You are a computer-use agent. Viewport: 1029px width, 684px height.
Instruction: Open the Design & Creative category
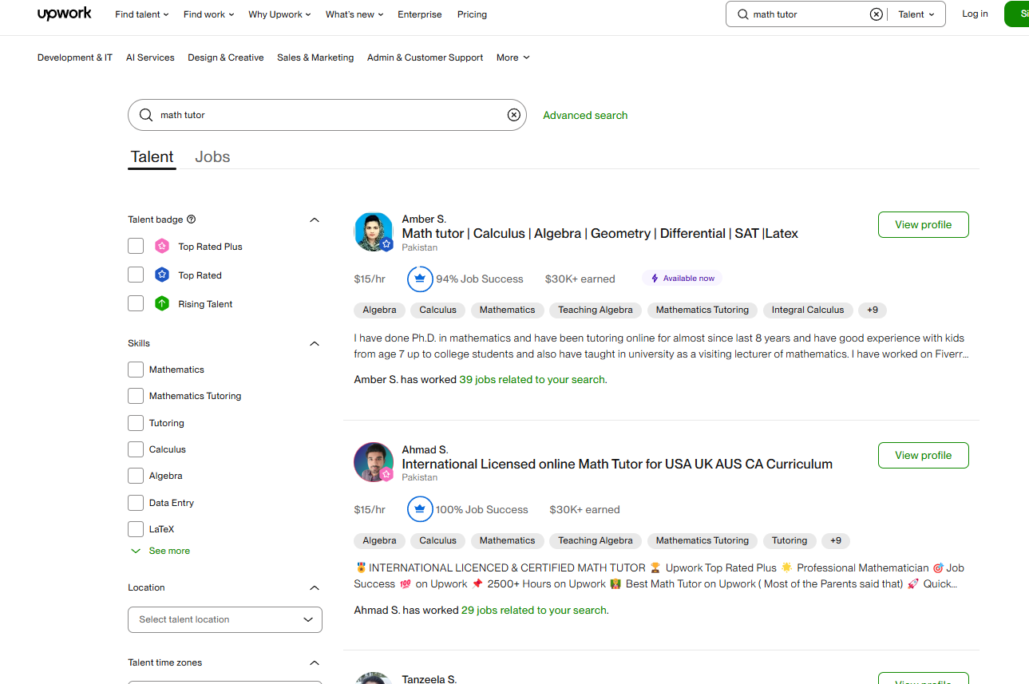[x=226, y=57]
